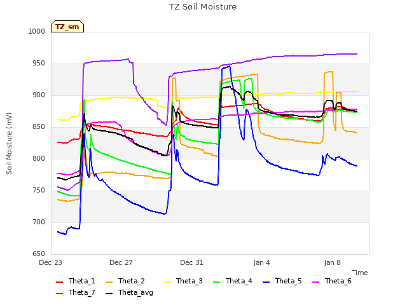407x305 pixels.
Task: Click the Dec 23 x-axis tick label
Action: tap(50, 262)
